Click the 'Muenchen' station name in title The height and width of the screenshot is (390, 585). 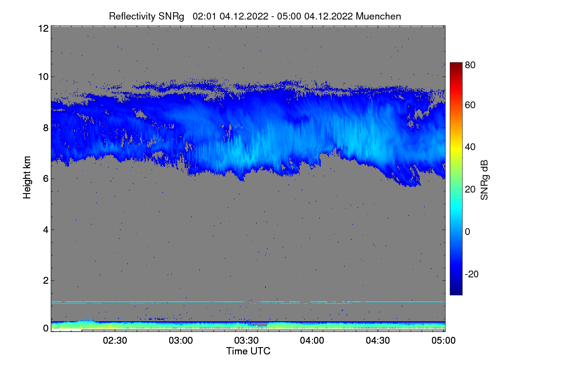(x=378, y=16)
